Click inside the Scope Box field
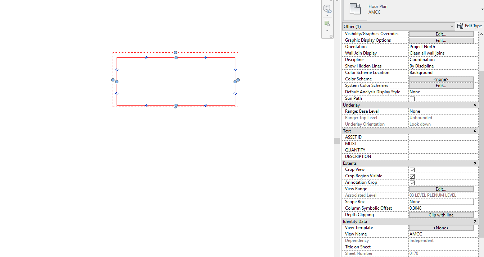The width and height of the screenshot is (484, 257). (441, 202)
